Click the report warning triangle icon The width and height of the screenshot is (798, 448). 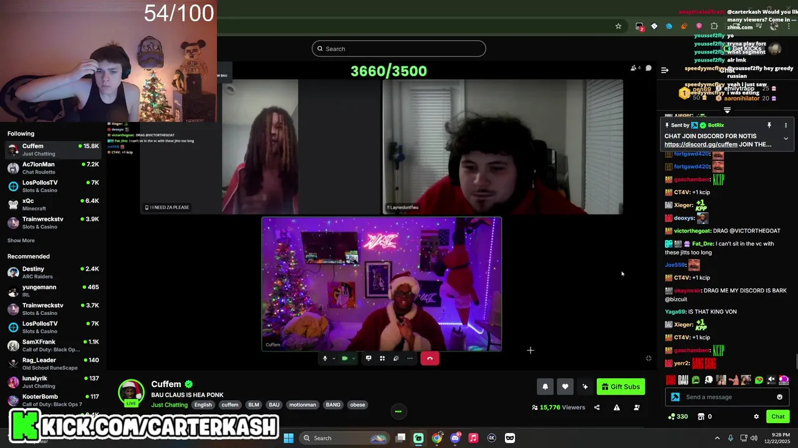click(x=617, y=408)
